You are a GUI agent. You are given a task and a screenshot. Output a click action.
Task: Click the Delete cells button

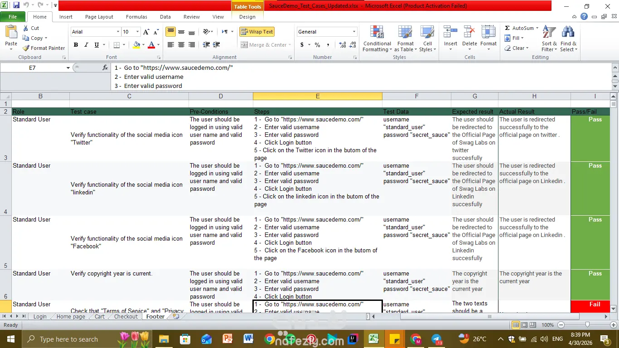pyautogui.click(x=469, y=39)
